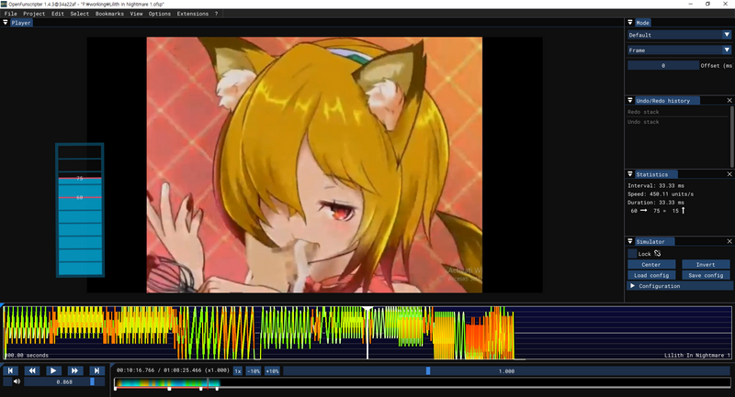Viewport: 735px width, 397px height.
Task: Click the Undo/Redo history scrollbar
Action: click(731, 136)
